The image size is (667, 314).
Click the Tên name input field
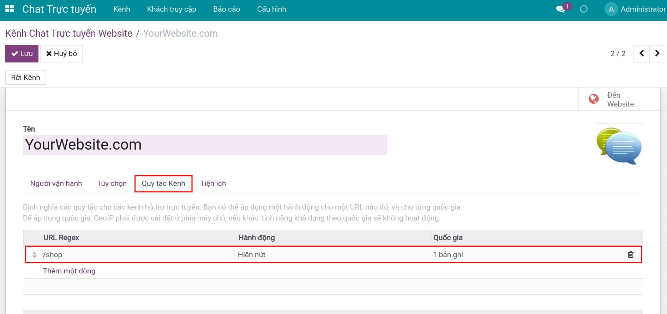tap(205, 145)
